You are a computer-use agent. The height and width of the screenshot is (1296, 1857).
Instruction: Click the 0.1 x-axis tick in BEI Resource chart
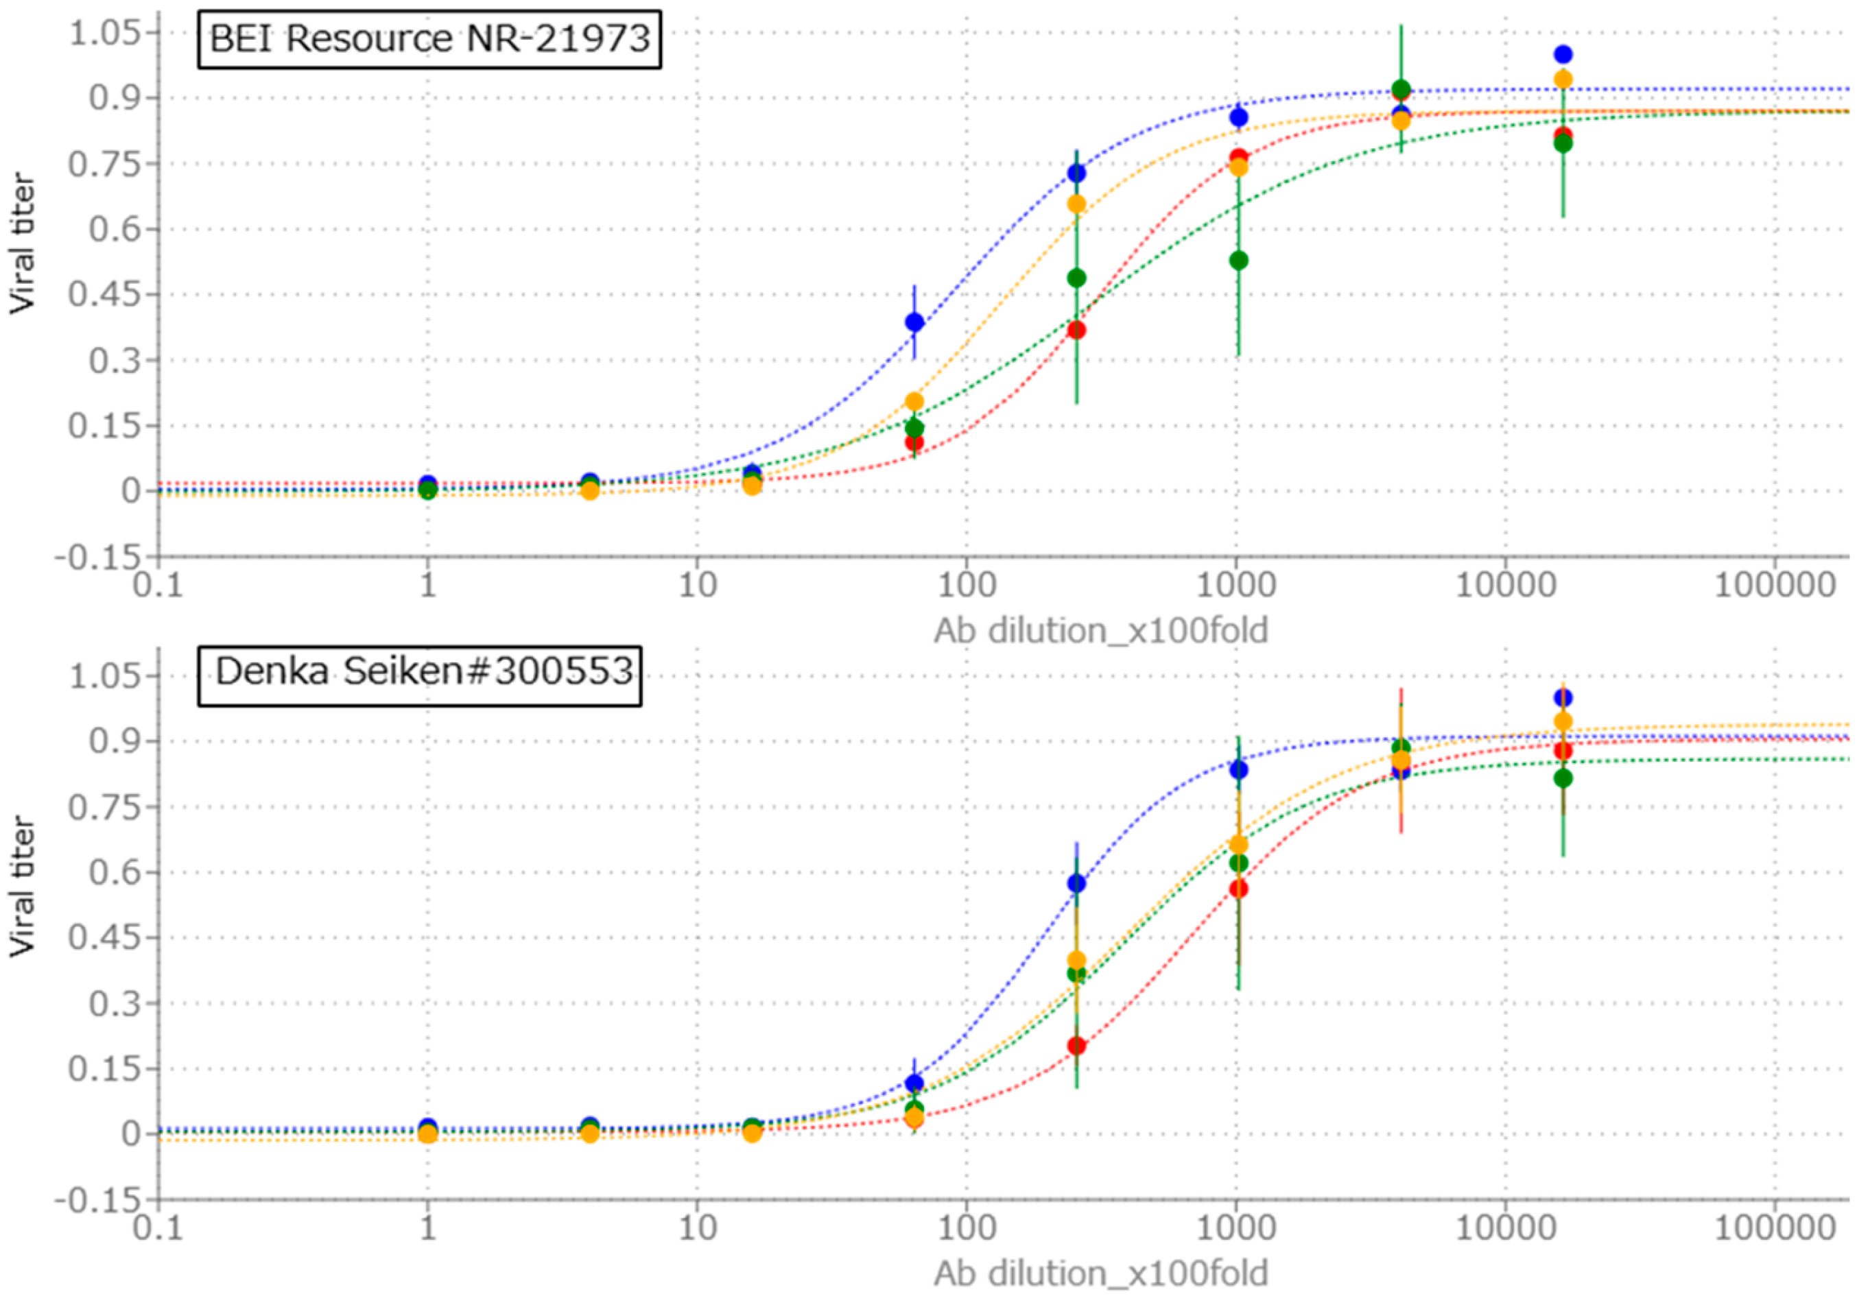pos(158,586)
